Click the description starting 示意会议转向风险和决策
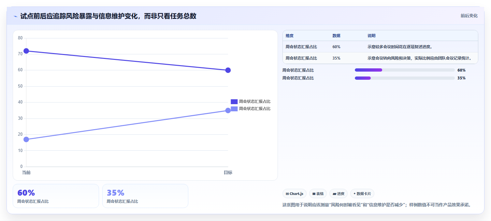The image size is (491, 221). coord(420,58)
